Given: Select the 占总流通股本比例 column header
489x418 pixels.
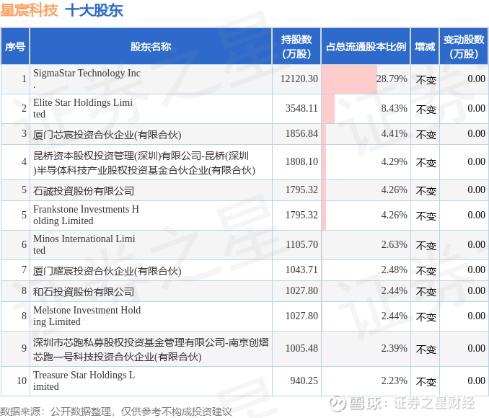Looking at the screenshot, I should click(366, 46).
